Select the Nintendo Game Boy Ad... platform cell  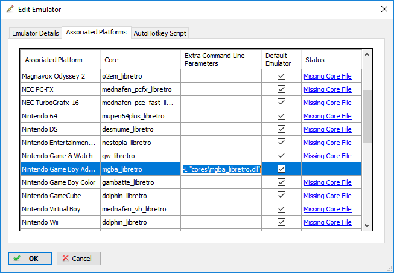[x=60, y=169]
